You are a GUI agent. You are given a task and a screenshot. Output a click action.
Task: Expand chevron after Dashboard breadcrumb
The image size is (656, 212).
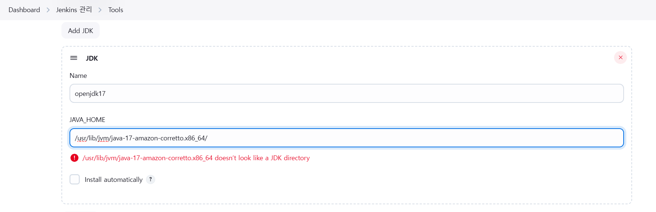coord(48,10)
